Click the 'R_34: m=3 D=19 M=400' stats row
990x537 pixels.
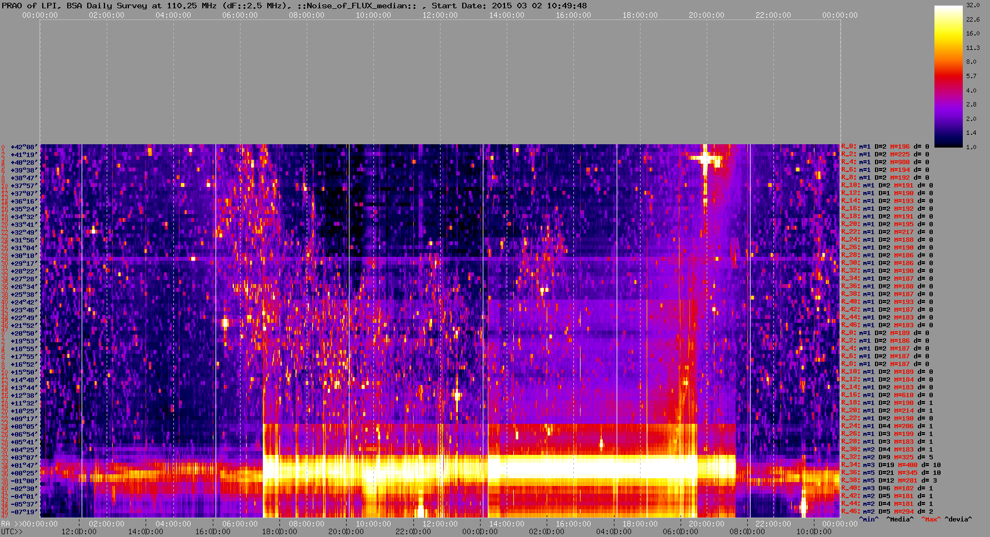(891, 465)
